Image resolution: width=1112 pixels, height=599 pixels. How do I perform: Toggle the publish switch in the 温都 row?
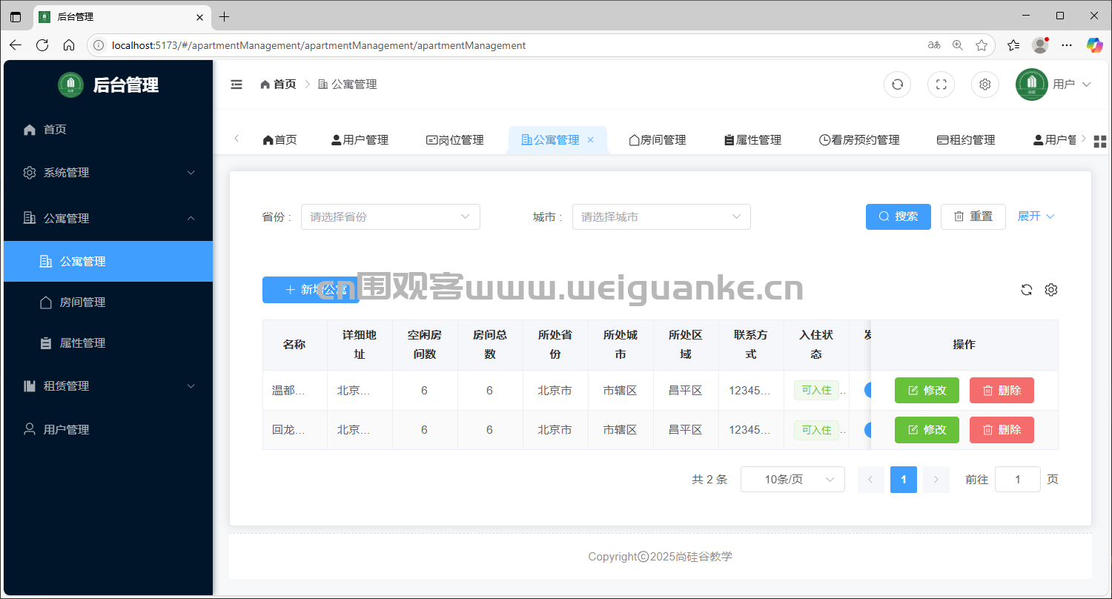(867, 390)
